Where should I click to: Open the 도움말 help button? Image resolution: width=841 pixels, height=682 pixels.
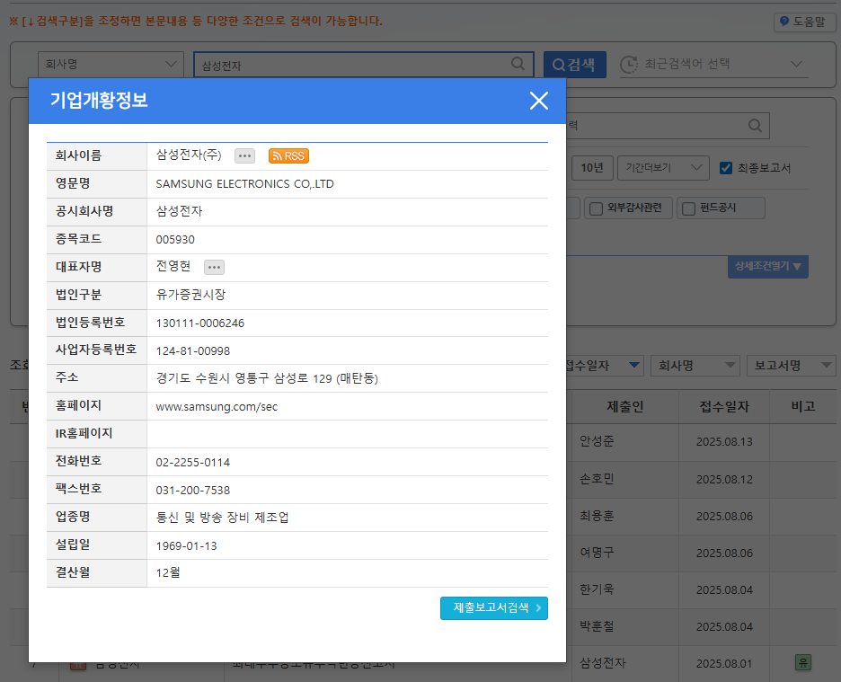tap(804, 22)
